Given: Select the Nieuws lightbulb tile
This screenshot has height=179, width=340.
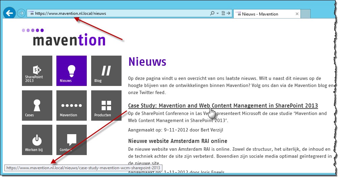Looking at the screenshot, I should coord(72,71).
